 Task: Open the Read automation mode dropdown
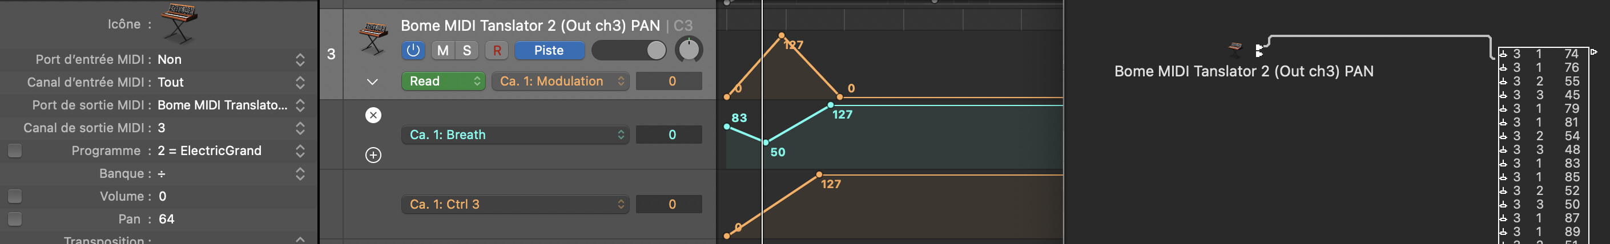[x=443, y=81]
